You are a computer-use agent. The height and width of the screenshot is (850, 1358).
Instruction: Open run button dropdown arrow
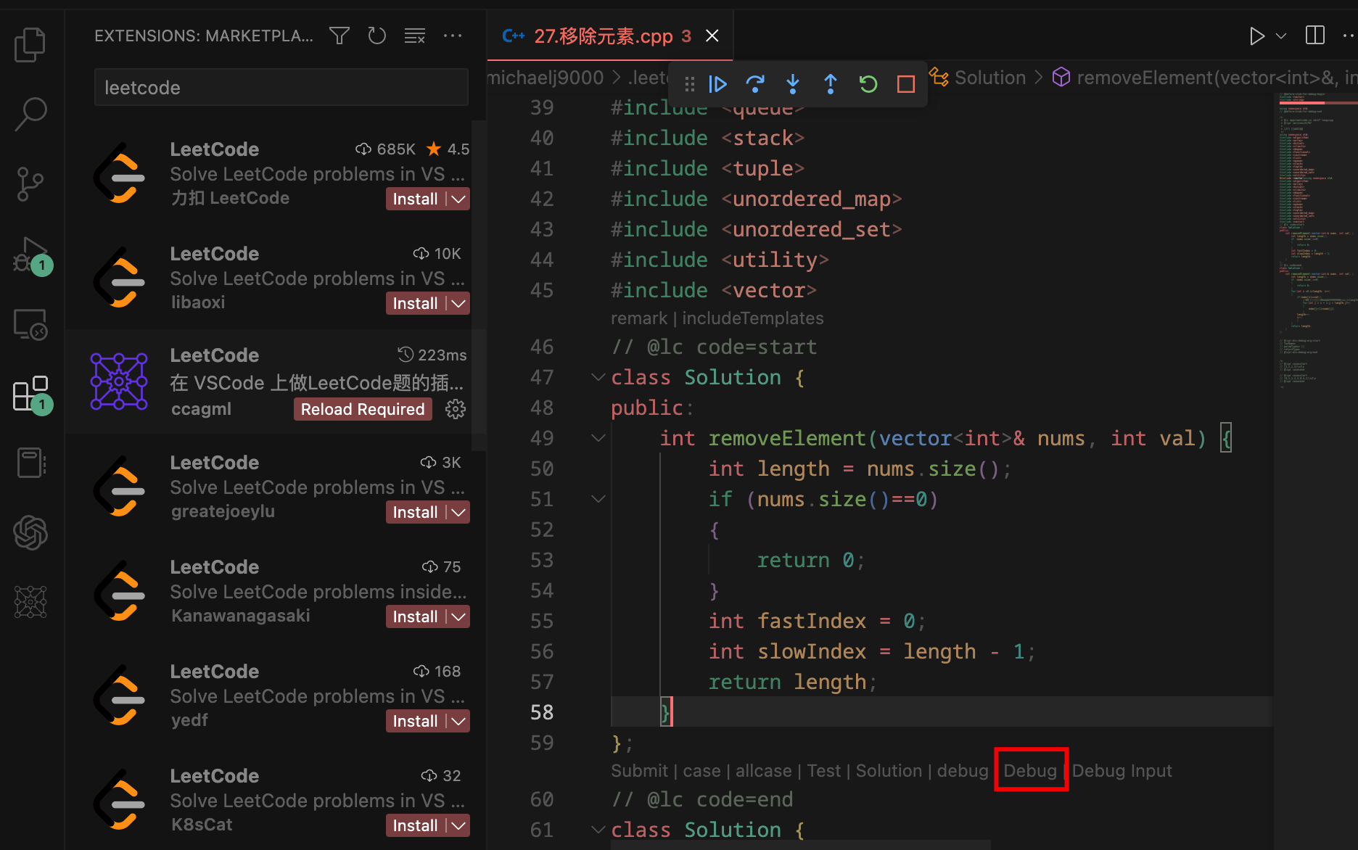click(x=1281, y=36)
